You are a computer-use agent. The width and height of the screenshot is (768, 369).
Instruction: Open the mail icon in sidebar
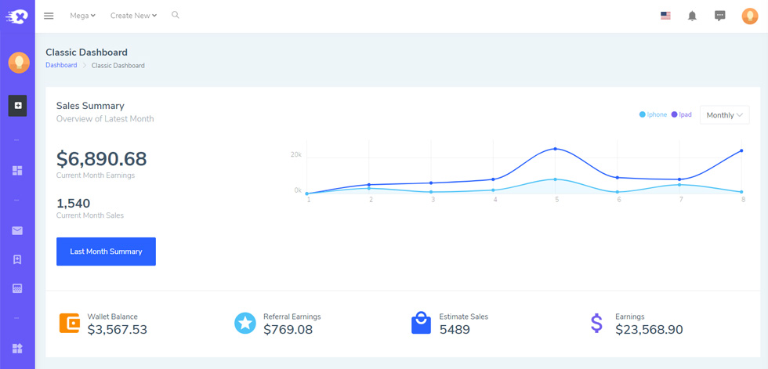point(17,230)
